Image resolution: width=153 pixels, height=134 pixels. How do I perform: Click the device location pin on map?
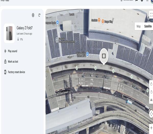[104, 55]
